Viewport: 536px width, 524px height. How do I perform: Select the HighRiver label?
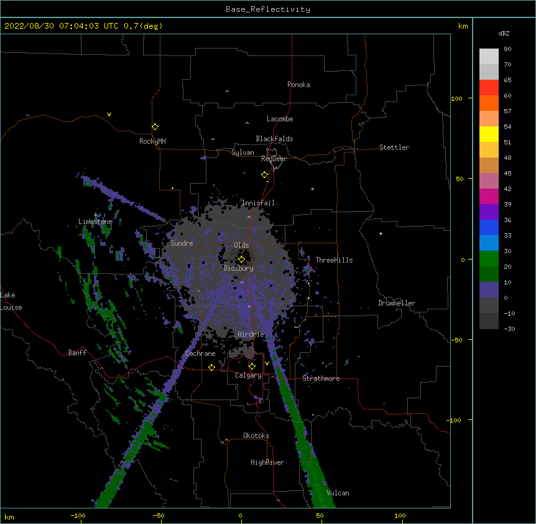[267, 462]
